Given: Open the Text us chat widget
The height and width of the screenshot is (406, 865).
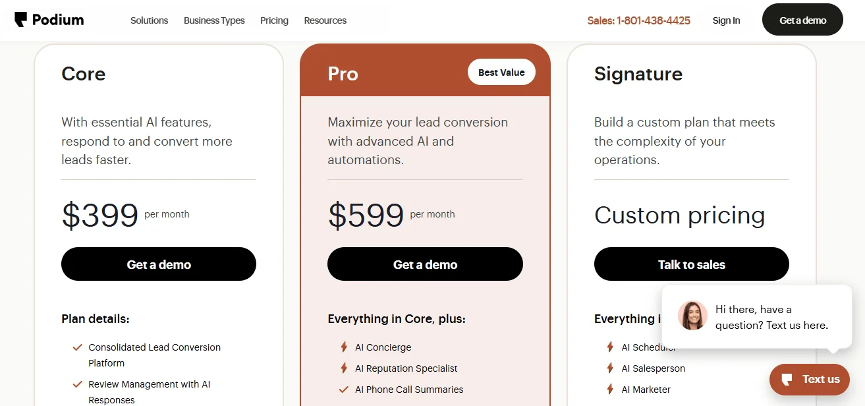Looking at the screenshot, I should click(x=810, y=379).
